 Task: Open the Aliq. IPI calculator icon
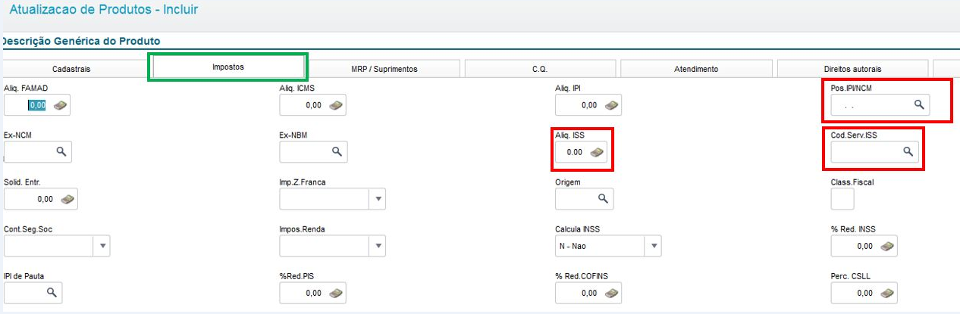[x=612, y=106]
